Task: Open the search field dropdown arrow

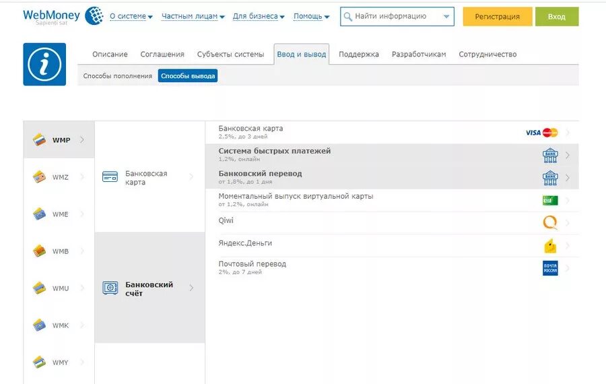Action: [x=446, y=17]
